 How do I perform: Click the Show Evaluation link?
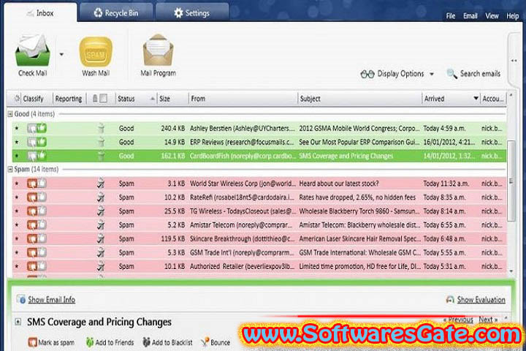click(x=481, y=300)
